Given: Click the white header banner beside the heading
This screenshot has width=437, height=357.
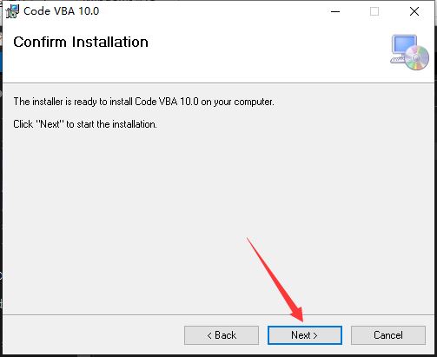Looking at the screenshot, I should 261,52.
